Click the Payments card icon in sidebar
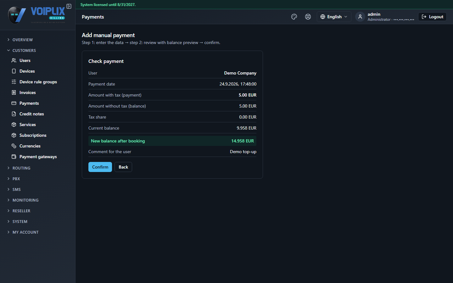The width and height of the screenshot is (453, 283). [14, 103]
